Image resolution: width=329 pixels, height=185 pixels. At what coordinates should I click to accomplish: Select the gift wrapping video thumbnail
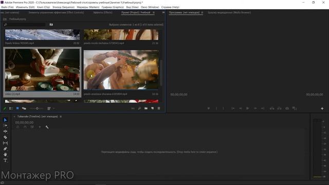(42, 70)
